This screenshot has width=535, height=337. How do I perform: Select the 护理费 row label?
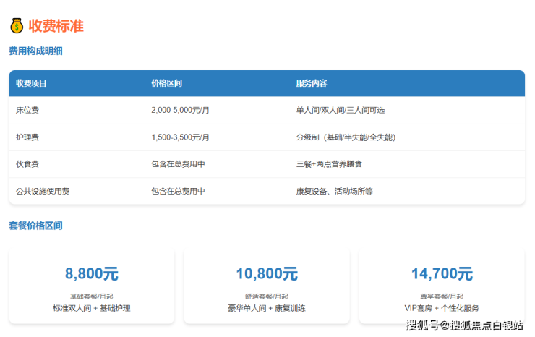pyautogui.click(x=27, y=137)
